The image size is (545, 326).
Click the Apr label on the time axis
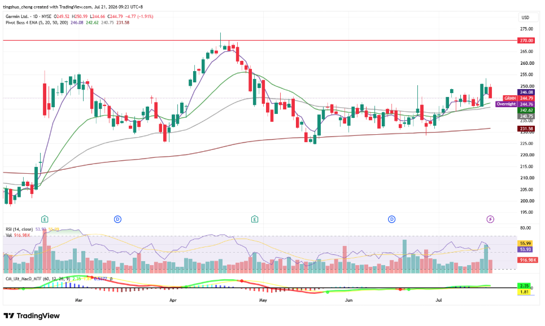coord(173,300)
